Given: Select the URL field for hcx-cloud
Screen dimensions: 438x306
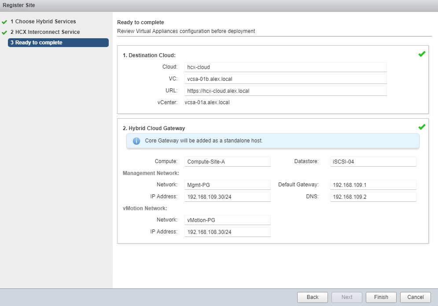Looking at the screenshot, I should tap(285, 91).
